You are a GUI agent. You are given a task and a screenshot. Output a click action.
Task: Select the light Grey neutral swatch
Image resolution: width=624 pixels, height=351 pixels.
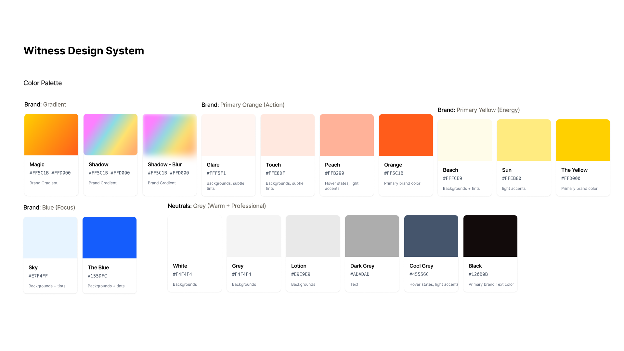[254, 236]
